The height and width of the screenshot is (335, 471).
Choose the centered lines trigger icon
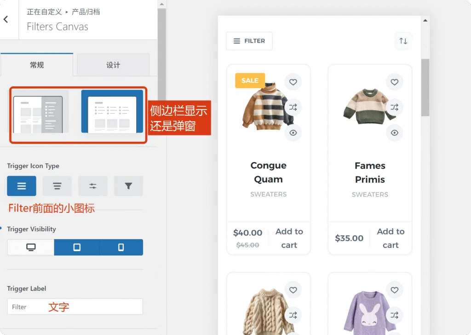coord(57,186)
